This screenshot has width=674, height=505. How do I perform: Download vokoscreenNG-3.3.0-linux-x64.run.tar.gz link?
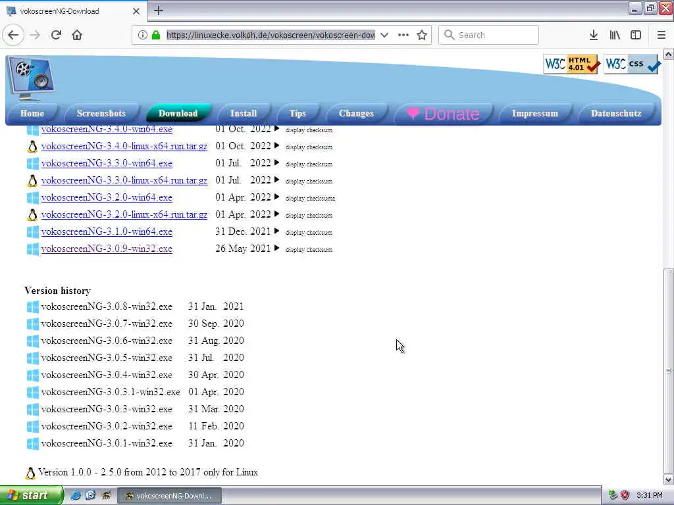click(124, 181)
